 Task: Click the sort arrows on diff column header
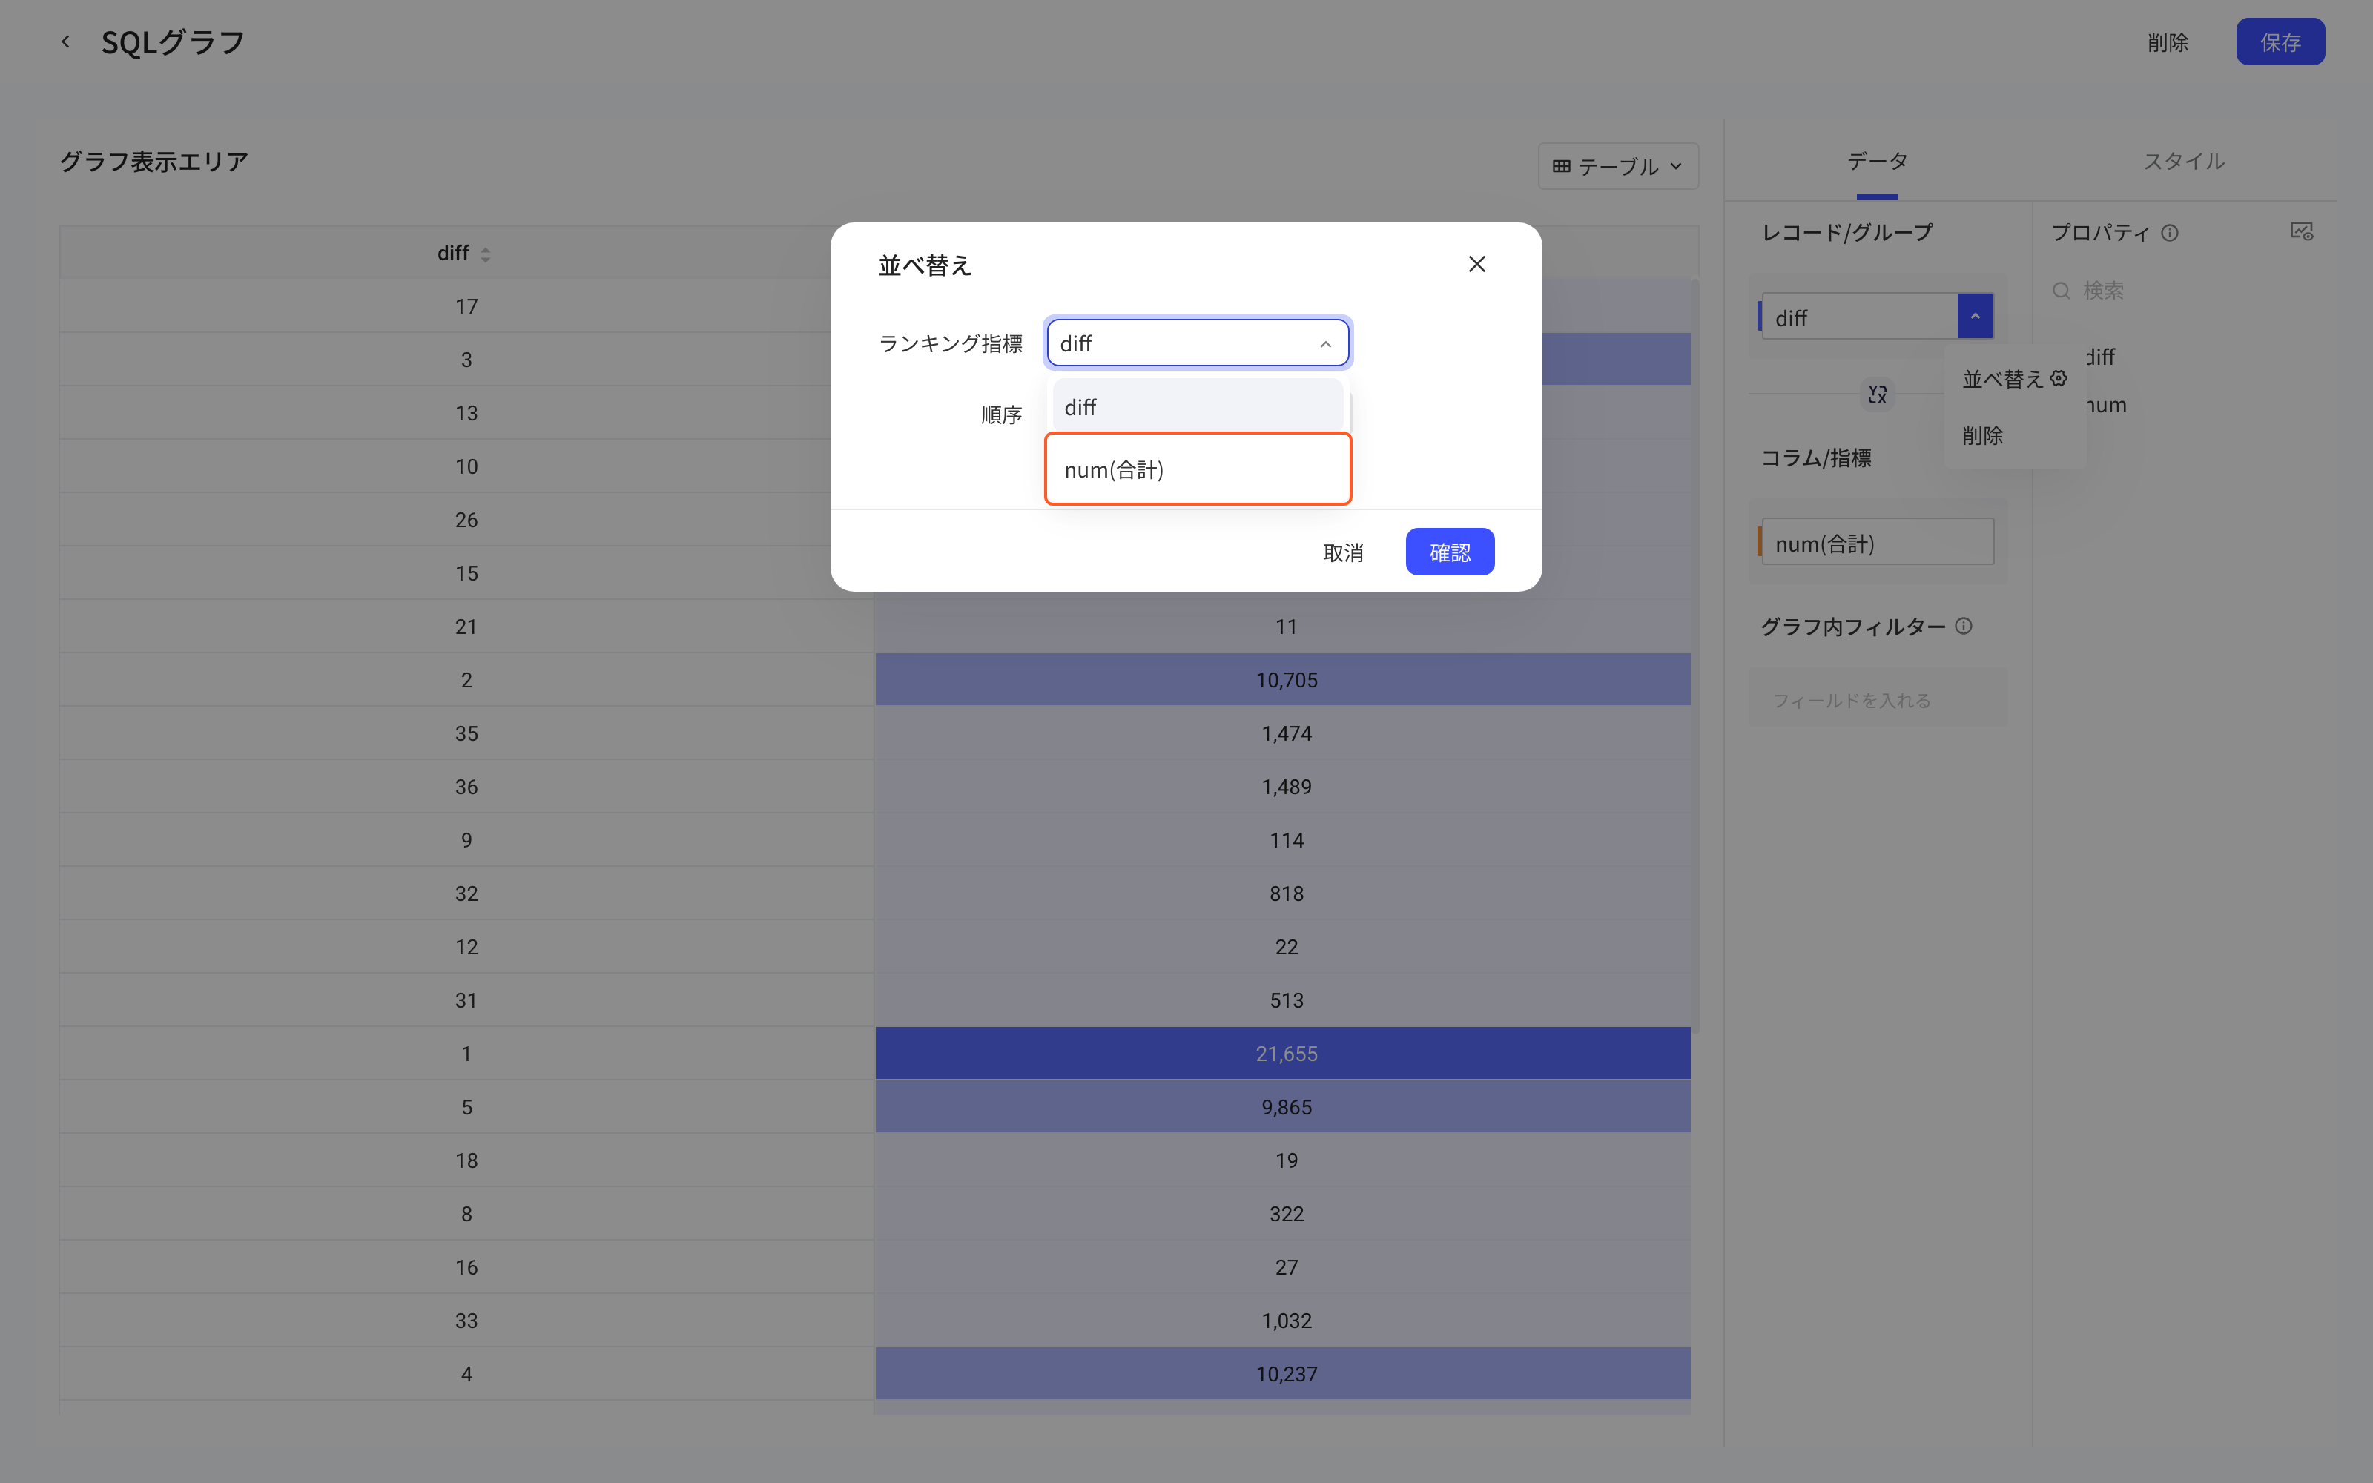(486, 254)
